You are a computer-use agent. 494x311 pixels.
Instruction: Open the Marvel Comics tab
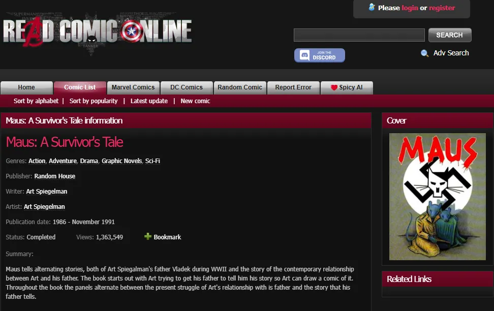[x=133, y=87]
